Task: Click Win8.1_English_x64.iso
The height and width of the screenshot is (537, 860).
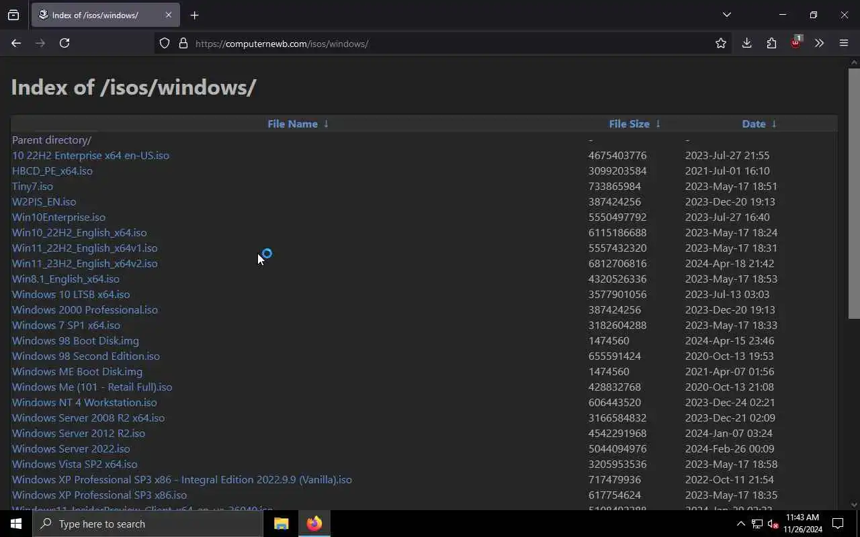Action: 66,279
